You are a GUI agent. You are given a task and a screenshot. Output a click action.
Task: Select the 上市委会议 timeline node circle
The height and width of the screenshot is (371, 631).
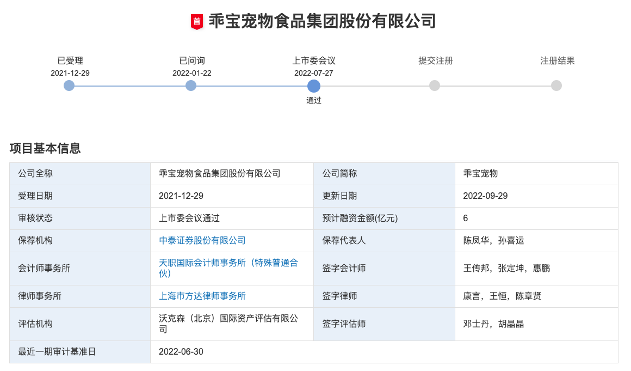click(x=314, y=86)
